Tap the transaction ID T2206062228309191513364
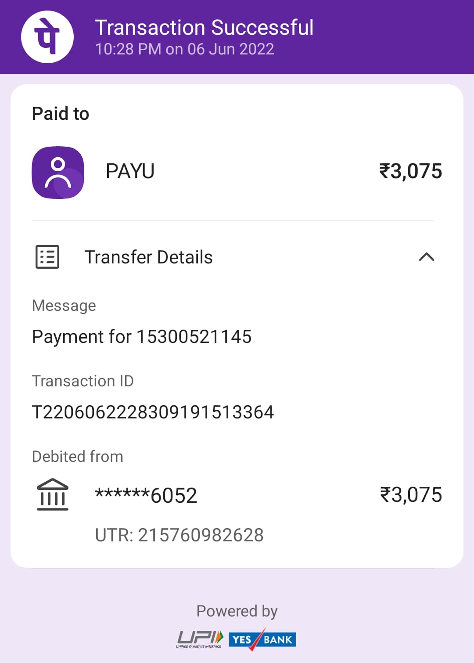 coord(153,412)
